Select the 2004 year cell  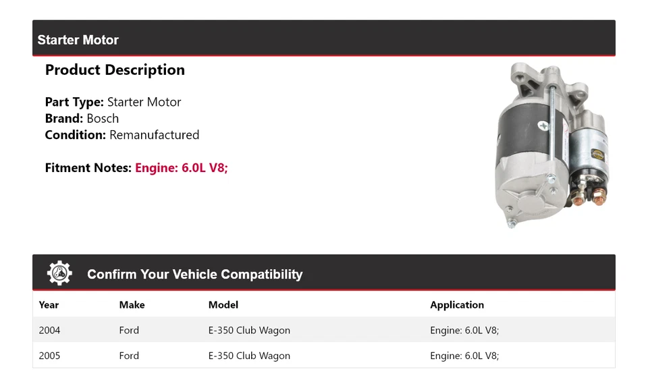49,331
